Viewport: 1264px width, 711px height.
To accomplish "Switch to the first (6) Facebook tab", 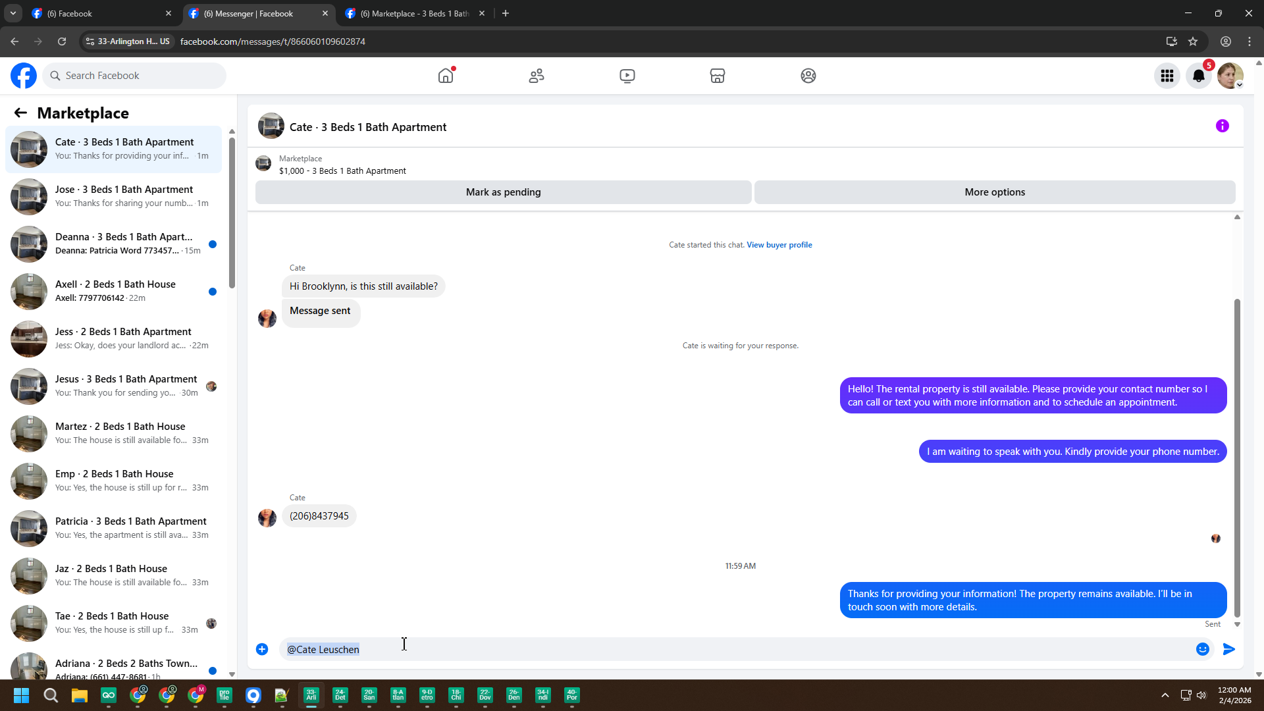I will [99, 13].
